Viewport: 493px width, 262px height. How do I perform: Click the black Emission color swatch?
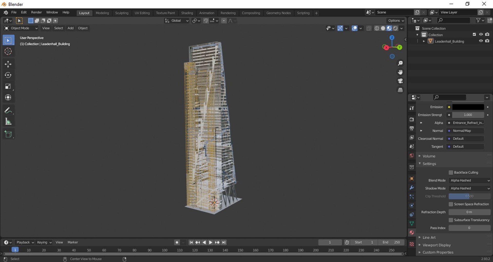point(468,107)
